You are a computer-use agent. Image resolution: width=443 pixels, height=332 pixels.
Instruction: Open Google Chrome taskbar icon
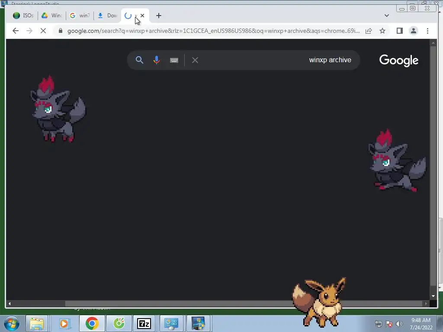[x=92, y=323]
